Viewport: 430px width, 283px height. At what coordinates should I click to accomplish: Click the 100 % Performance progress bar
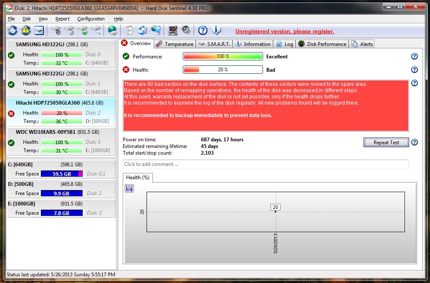pos(223,56)
